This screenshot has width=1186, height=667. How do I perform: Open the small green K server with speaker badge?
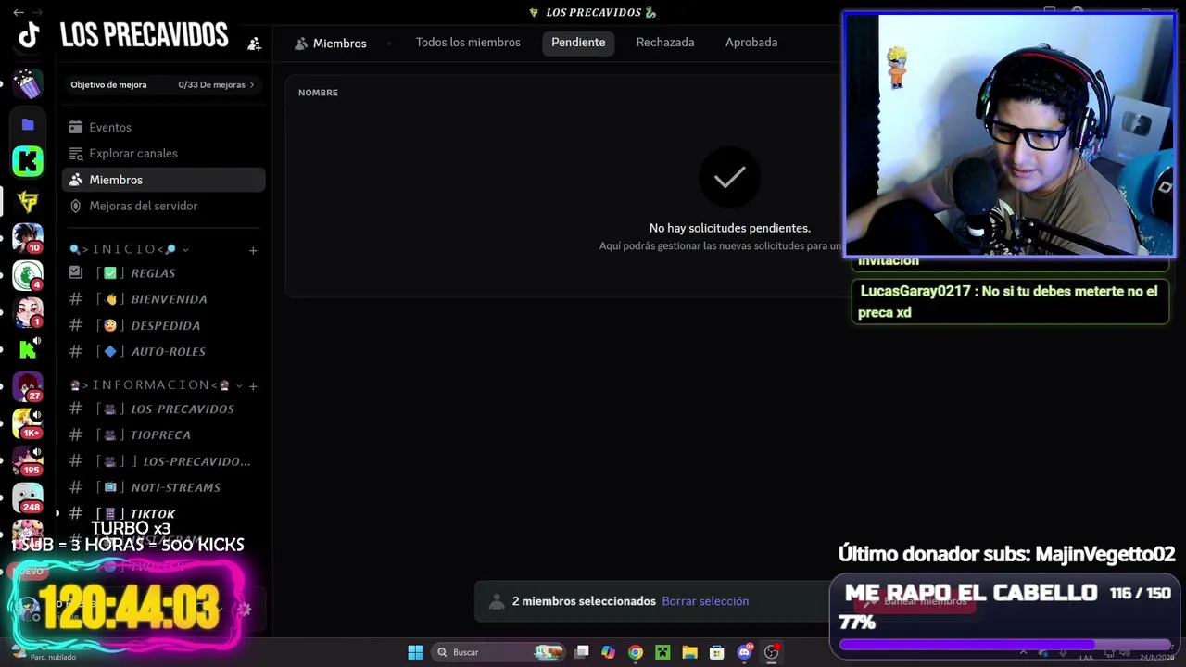click(x=28, y=349)
